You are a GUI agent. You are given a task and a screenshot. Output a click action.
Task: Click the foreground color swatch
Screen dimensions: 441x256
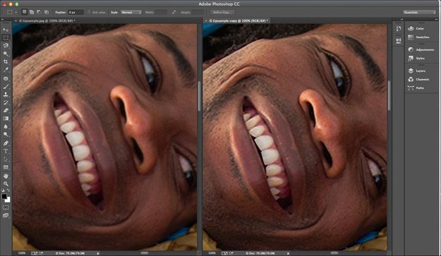tap(4, 197)
